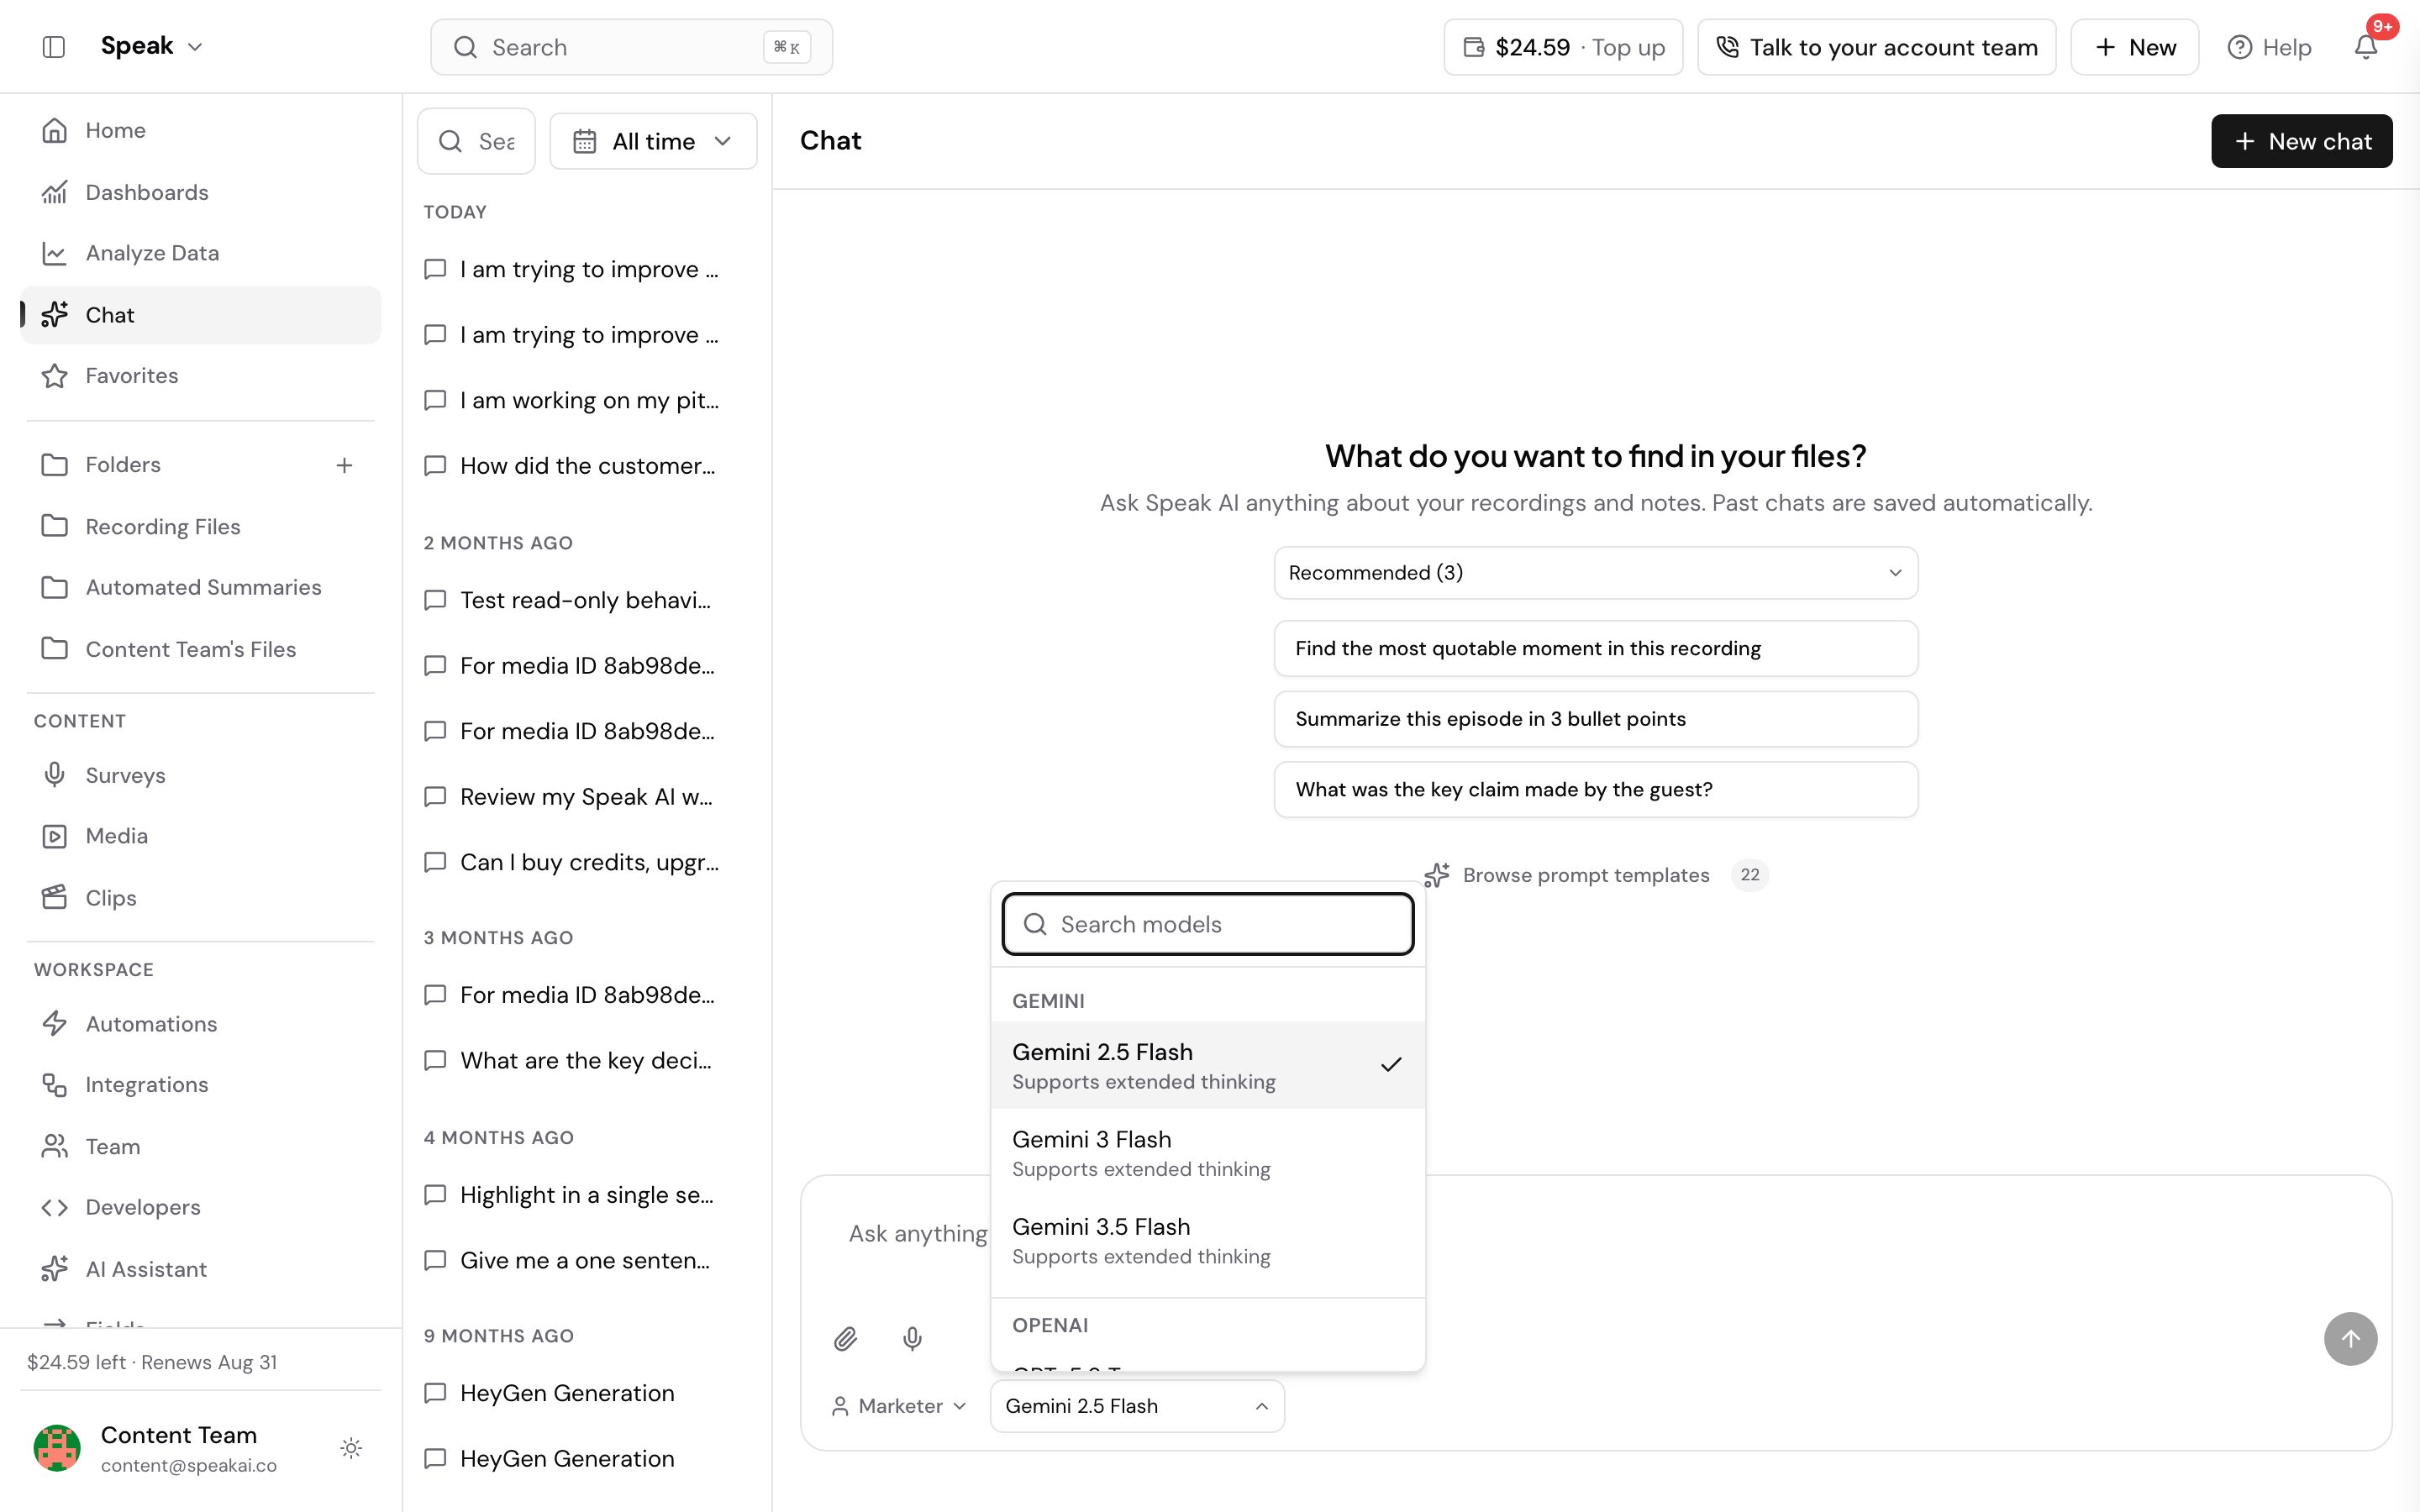Open the $24.59 Top up button
The image size is (2420, 1512).
[1563, 47]
